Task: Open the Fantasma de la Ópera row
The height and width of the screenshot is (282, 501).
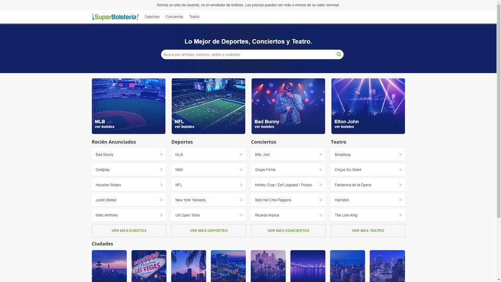Action: pos(368,185)
